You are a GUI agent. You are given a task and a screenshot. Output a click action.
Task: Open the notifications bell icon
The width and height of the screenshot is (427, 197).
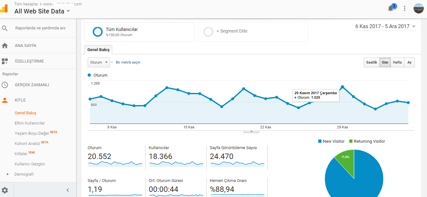tap(391, 9)
